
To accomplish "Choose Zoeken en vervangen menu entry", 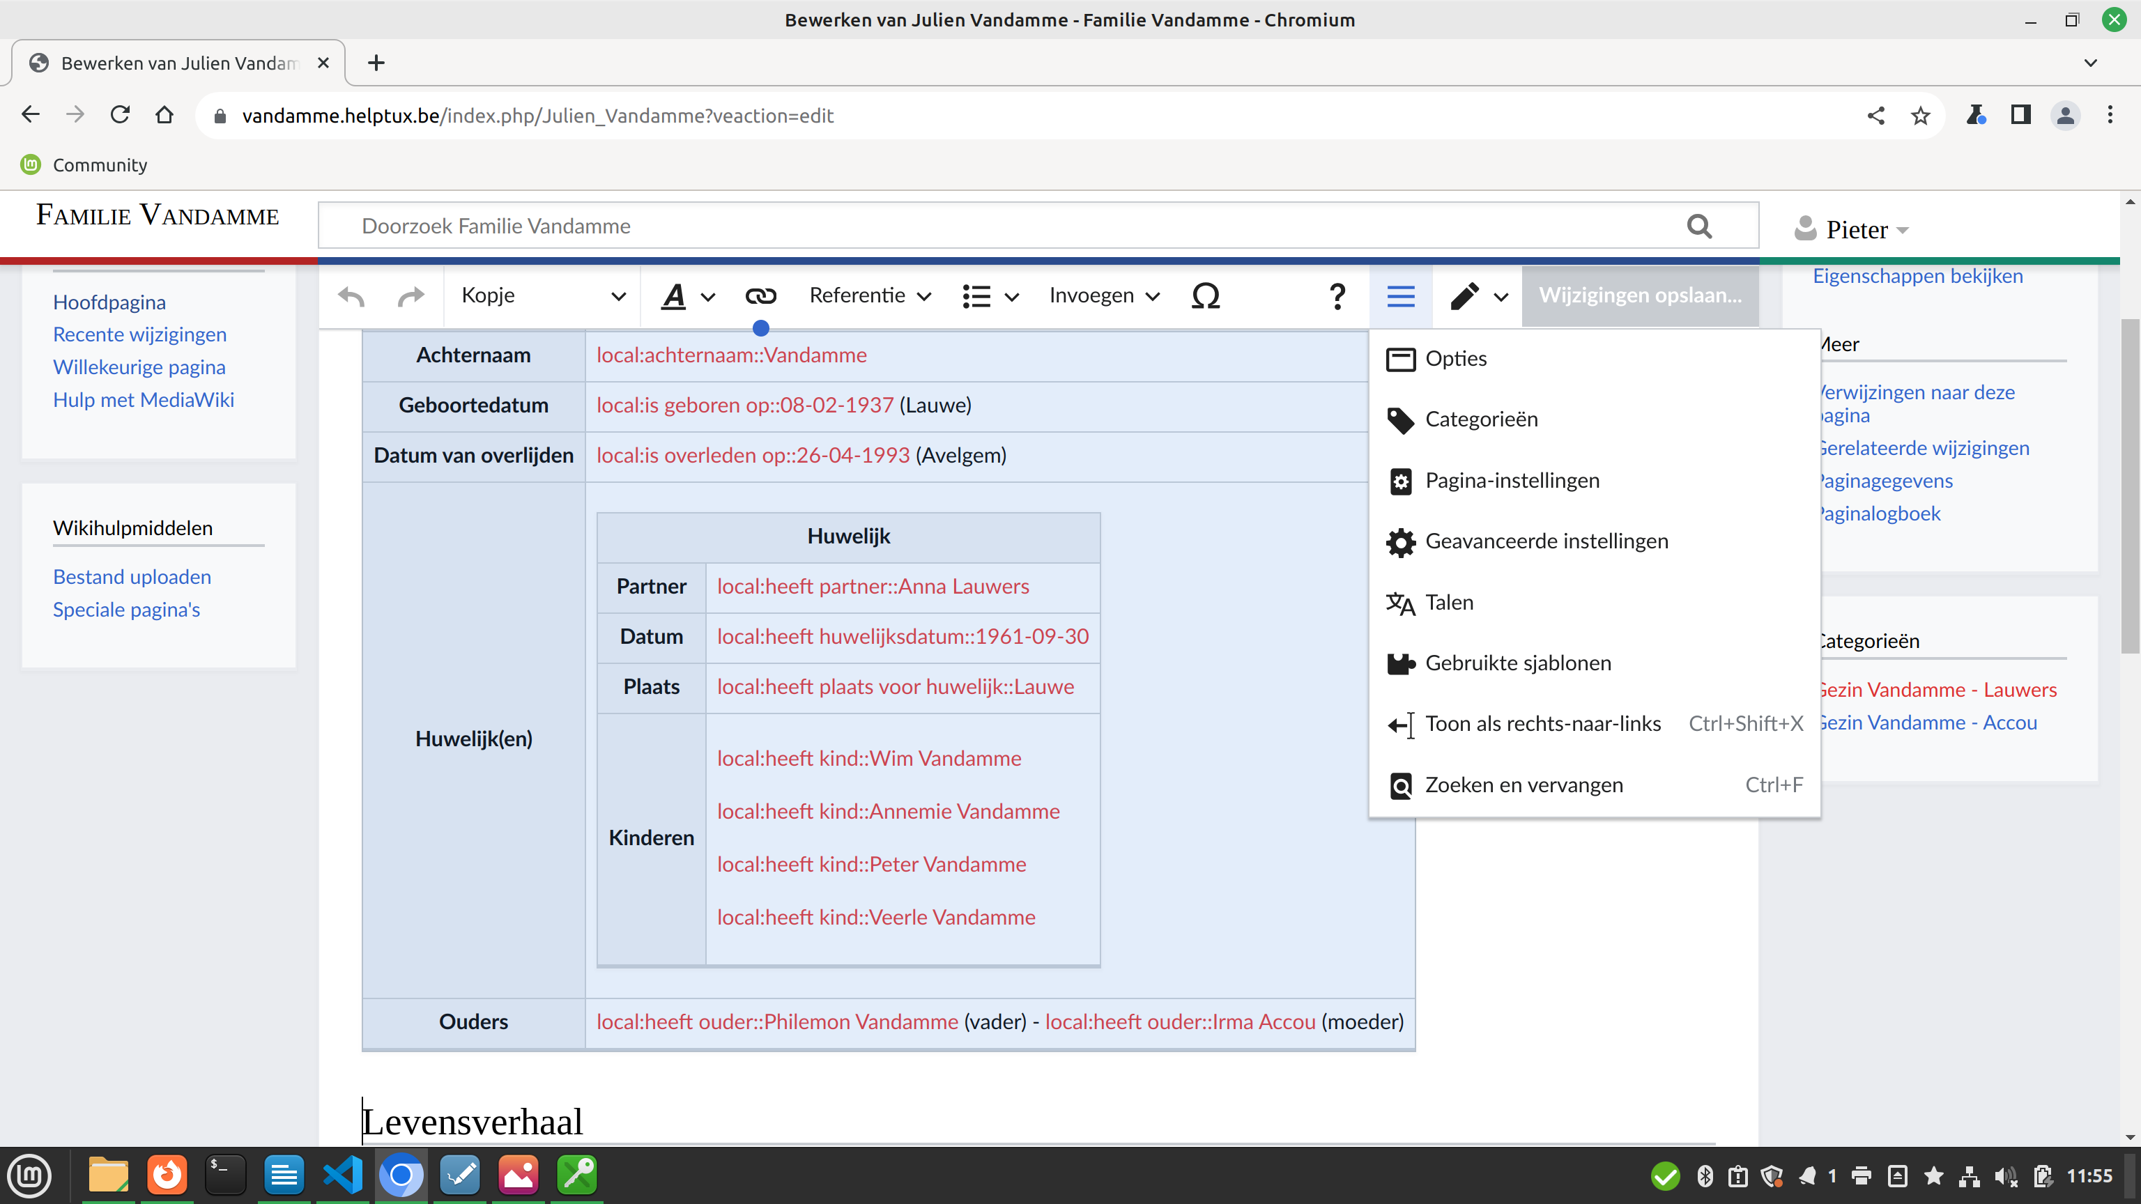I will 1524,785.
